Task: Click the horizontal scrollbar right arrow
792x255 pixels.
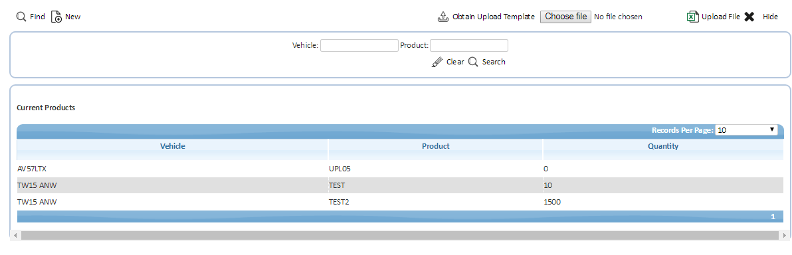Action: [x=785, y=235]
